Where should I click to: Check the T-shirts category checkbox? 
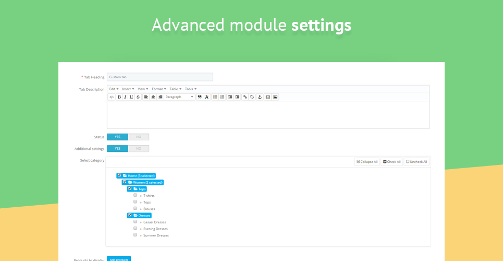[135, 195]
